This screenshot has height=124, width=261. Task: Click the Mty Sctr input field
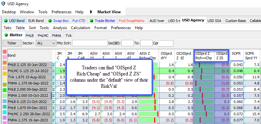pos(90,43)
